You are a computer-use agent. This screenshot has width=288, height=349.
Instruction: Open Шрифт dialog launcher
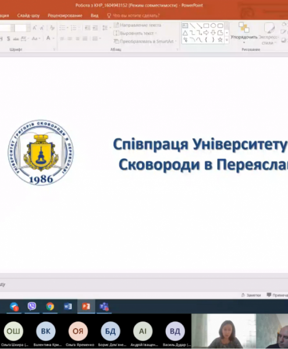[54, 49]
